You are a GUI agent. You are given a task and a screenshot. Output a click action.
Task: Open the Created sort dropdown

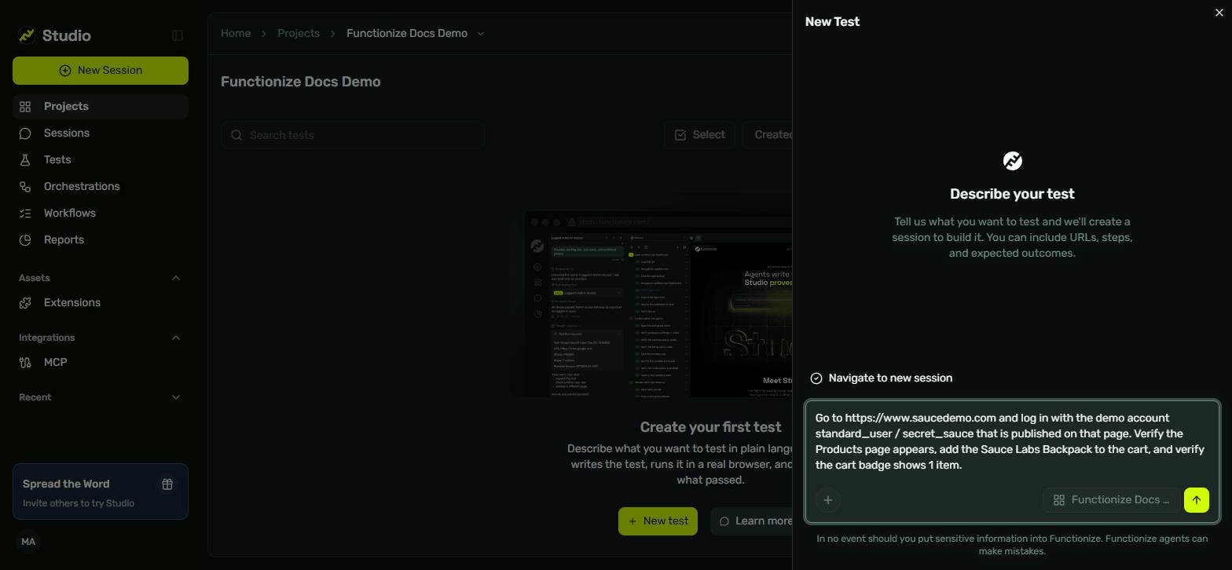coord(768,135)
